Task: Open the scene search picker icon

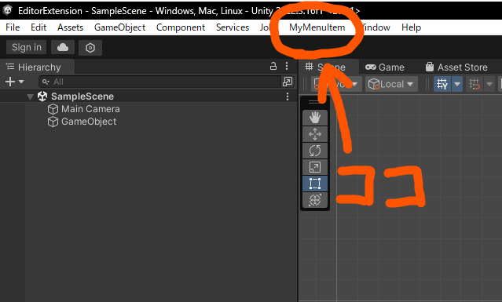Action: (x=288, y=82)
